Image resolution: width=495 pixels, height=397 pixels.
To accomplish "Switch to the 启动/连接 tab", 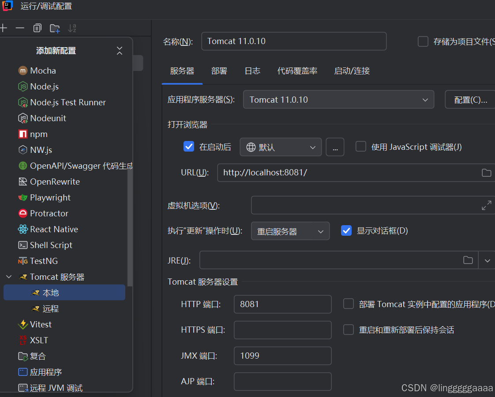I will [352, 71].
